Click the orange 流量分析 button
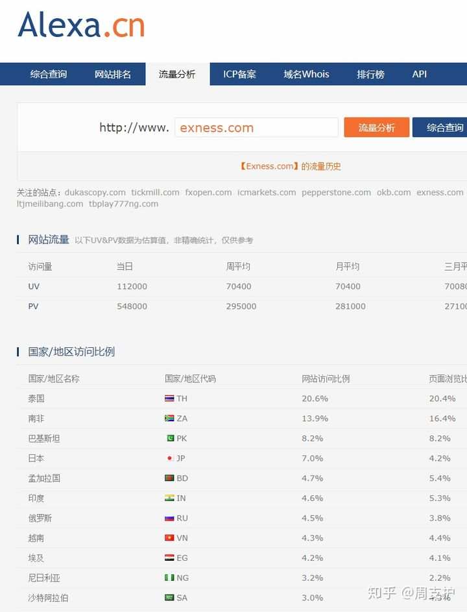Screen dimensions: 467x612 (x=376, y=128)
